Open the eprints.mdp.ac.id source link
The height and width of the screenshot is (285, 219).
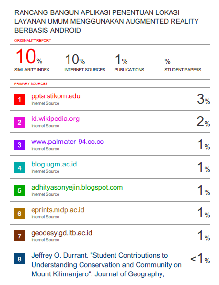pyautogui.click(x=58, y=210)
